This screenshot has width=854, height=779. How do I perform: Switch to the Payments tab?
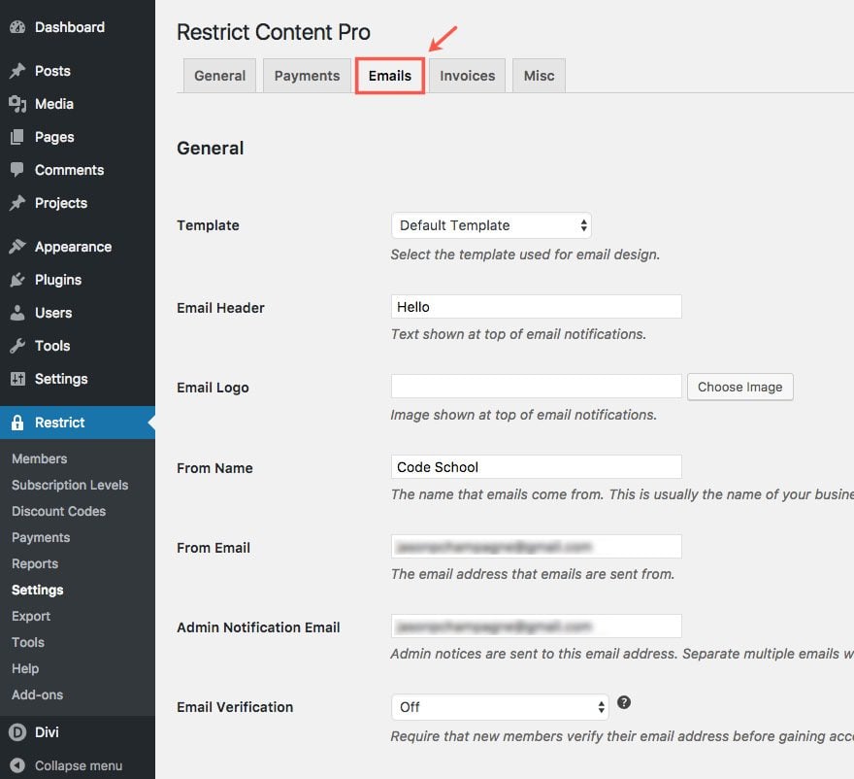(307, 76)
